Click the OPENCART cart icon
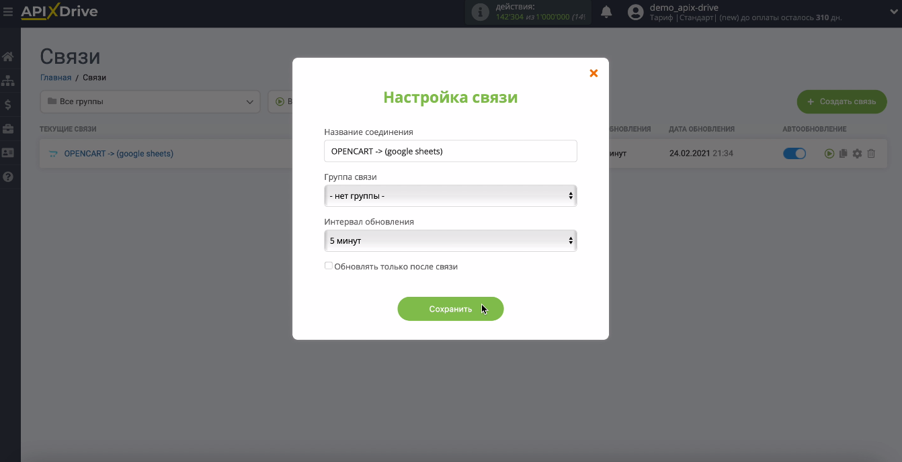The height and width of the screenshot is (462, 902). pos(53,154)
